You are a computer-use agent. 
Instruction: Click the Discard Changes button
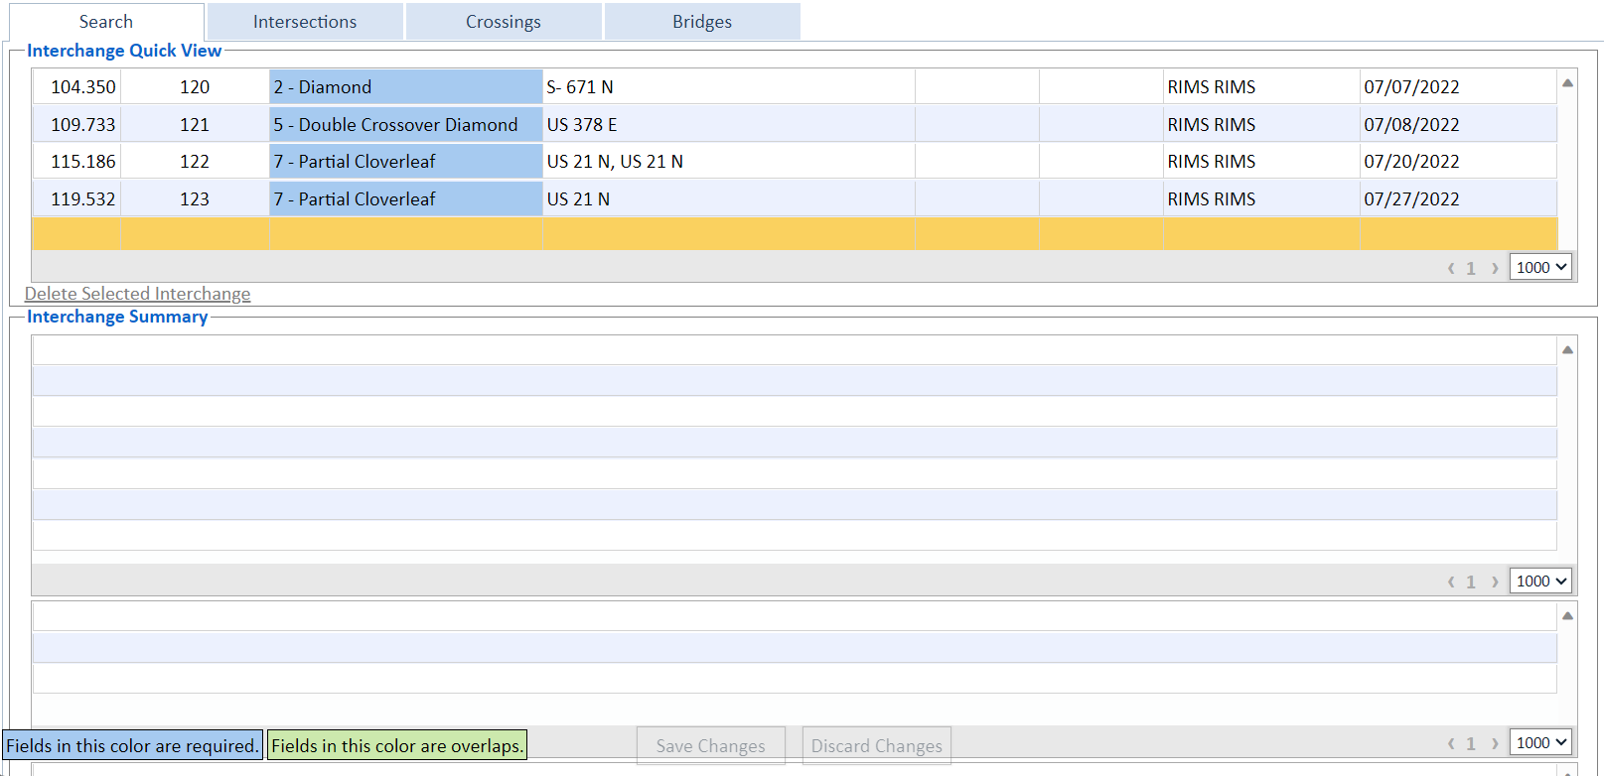(877, 746)
